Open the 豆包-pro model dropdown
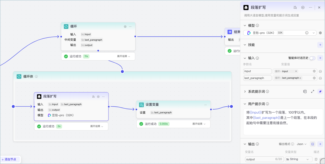The image size is (325, 164). pos(280,33)
